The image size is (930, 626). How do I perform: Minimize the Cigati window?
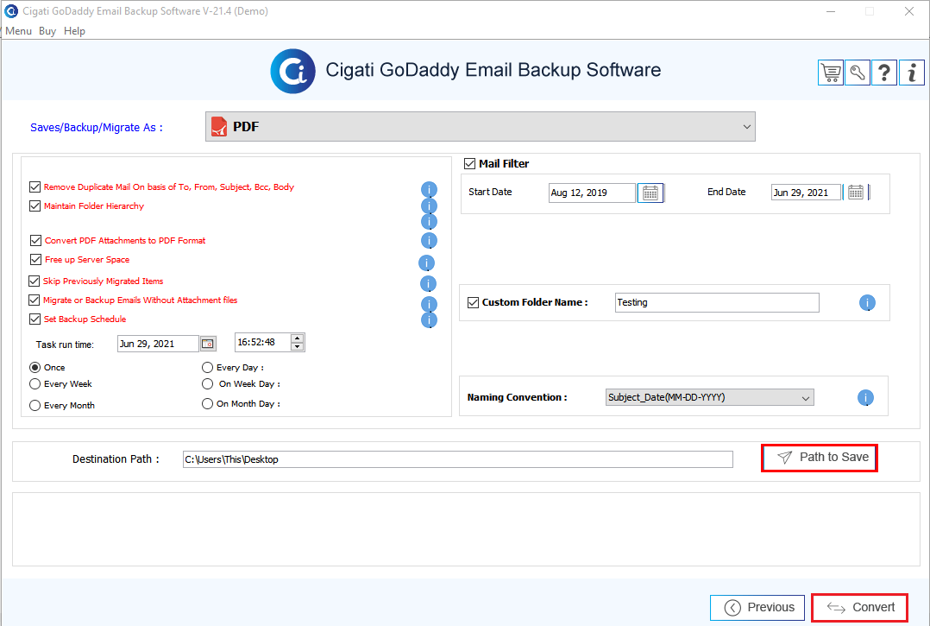point(831,11)
